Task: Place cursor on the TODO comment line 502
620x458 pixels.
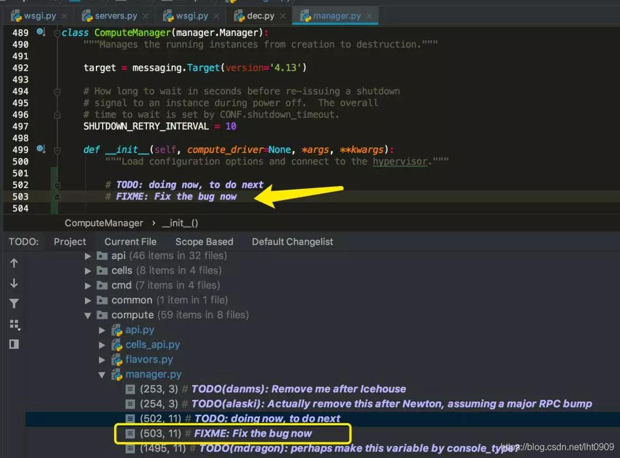Action: pyautogui.click(x=184, y=185)
